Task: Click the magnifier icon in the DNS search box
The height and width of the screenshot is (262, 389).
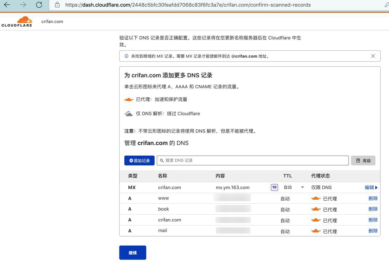Action: coord(162,161)
